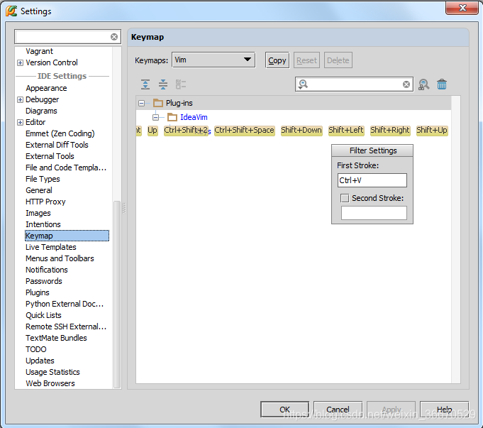Click the Shift+Down shortcut label
The width and height of the screenshot is (483, 428).
pyautogui.click(x=301, y=131)
